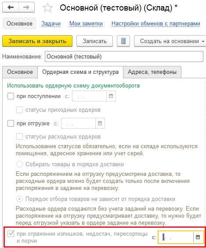Toggle статусы приходных ордеров checkbox
Image resolution: width=206 pixels, height=248 pixels.
19,110
